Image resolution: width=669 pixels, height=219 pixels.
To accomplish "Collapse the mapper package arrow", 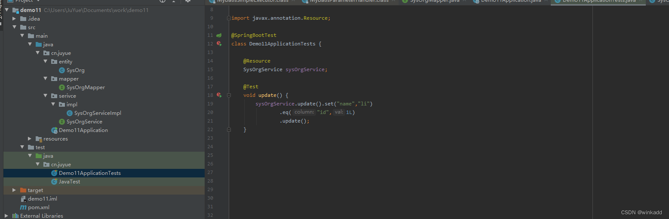I will coord(46,79).
